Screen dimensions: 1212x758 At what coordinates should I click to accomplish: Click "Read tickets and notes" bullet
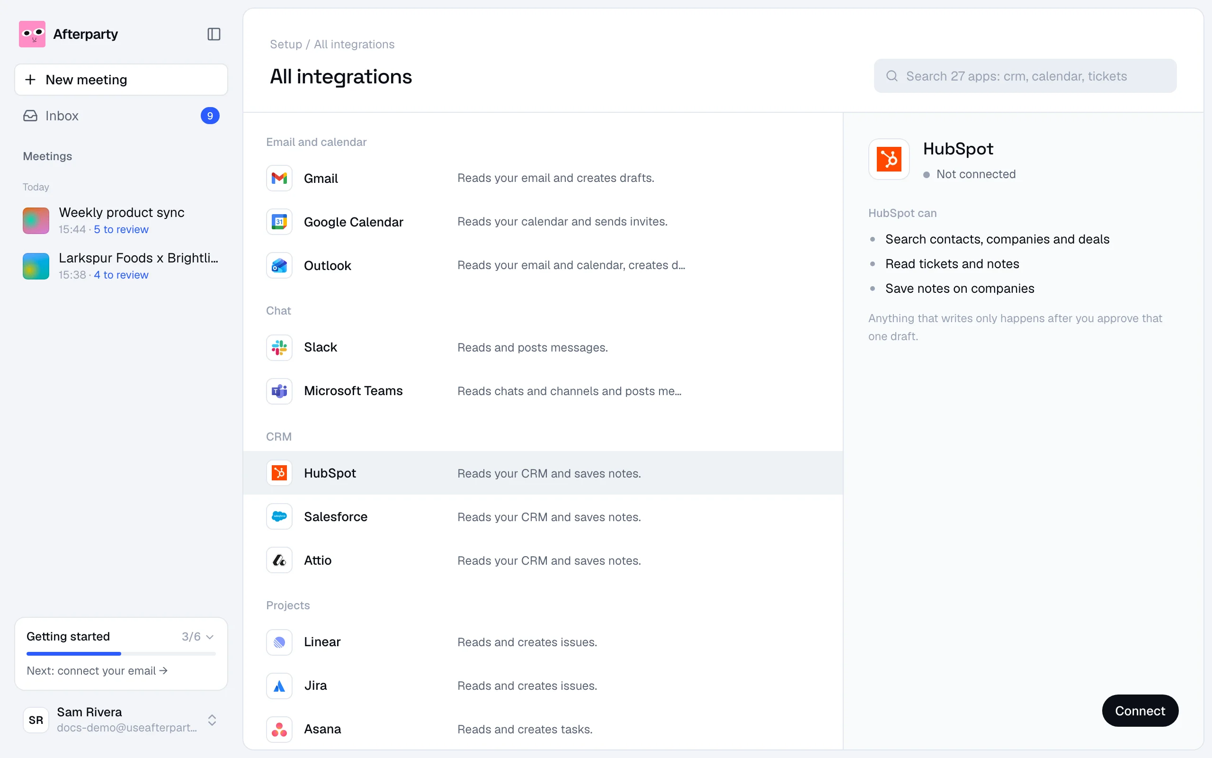[x=952, y=264]
